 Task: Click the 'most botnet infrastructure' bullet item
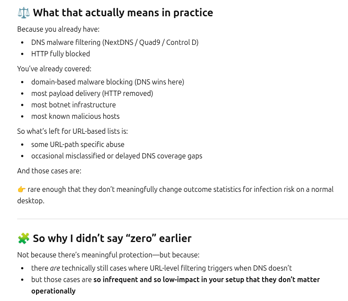(x=73, y=105)
